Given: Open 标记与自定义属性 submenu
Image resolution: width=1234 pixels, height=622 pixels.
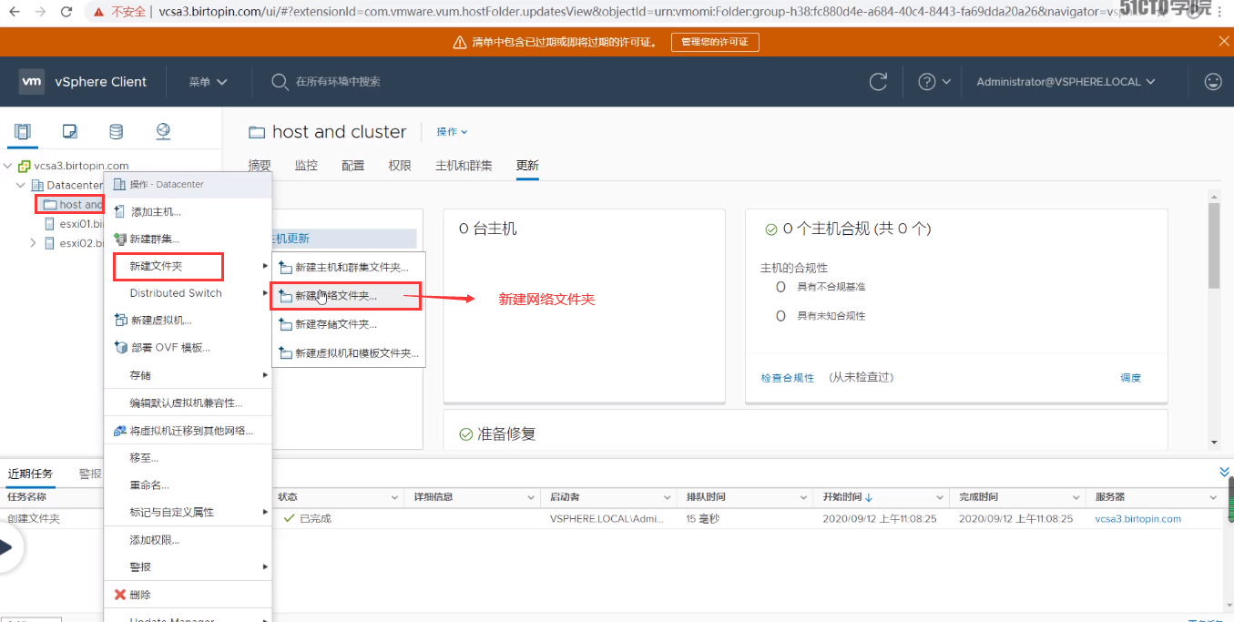Looking at the screenshot, I should coord(189,513).
